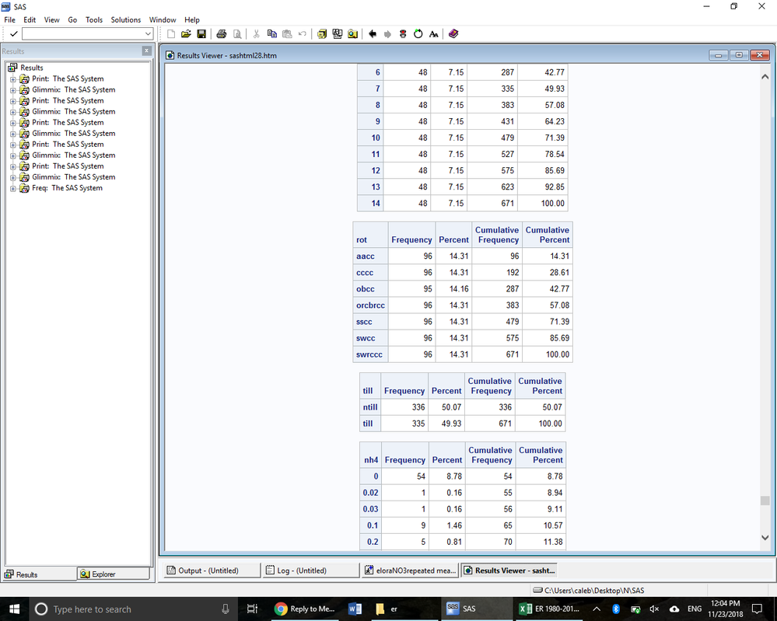Expand the second Glimmix: The SAS System node
Image resolution: width=777 pixels, height=621 pixels.
tap(13, 111)
